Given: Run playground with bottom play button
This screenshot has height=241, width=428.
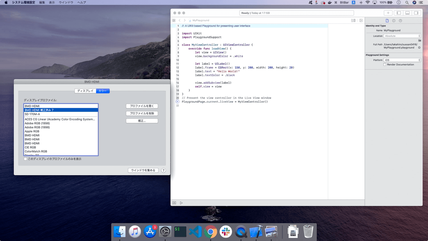Looking at the screenshot, I should pyautogui.click(x=181, y=202).
